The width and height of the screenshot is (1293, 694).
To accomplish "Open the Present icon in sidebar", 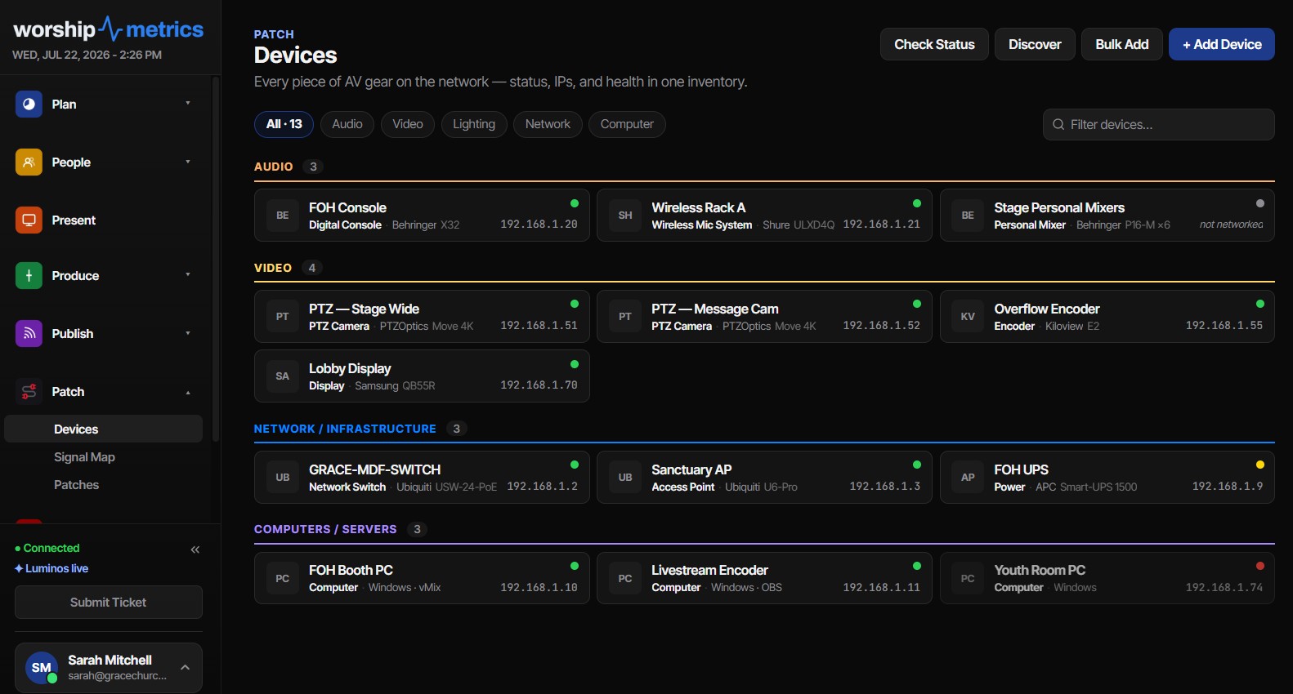I will (x=29, y=220).
